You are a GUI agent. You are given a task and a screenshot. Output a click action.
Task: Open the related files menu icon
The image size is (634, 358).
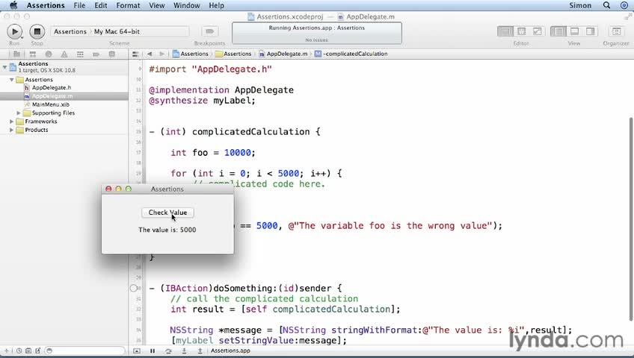(x=135, y=54)
